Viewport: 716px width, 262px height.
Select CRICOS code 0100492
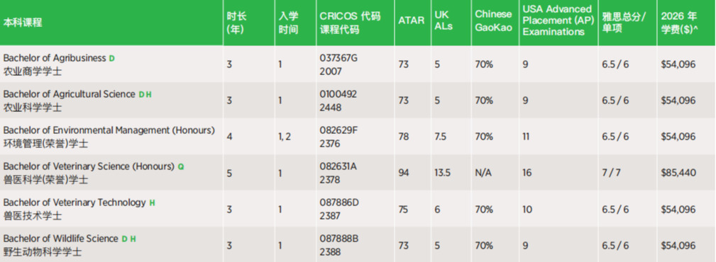click(x=338, y=94)
